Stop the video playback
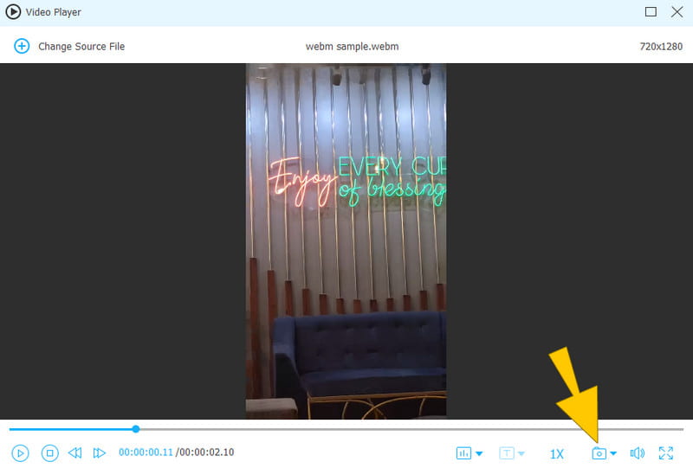The height and width of the screenshot is (468, 693). pos(50,452)
